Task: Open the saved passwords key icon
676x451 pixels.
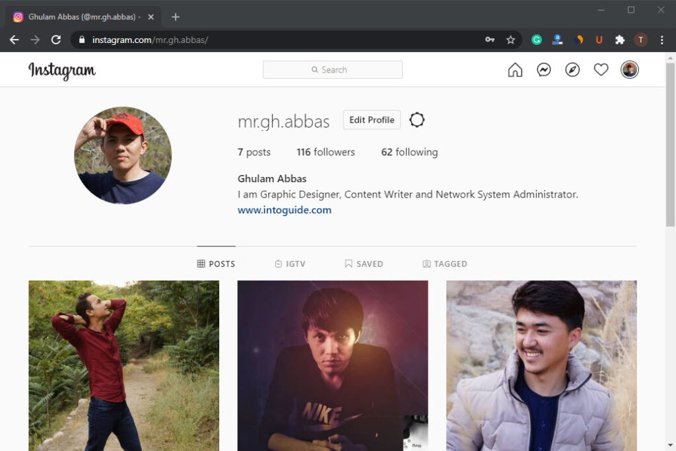Action: (490, 40)
